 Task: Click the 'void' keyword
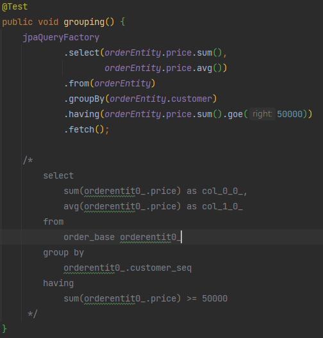48,22
